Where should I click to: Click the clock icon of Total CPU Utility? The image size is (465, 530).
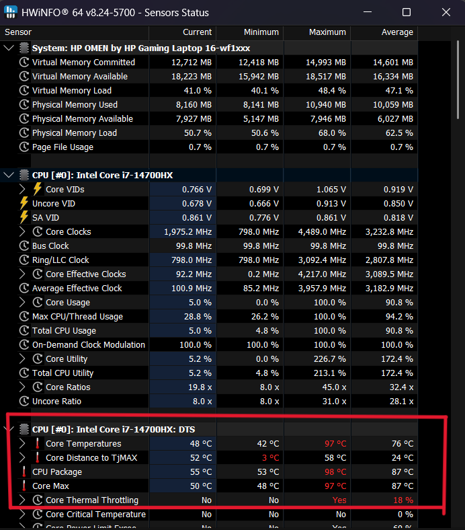tap(24, 373)
